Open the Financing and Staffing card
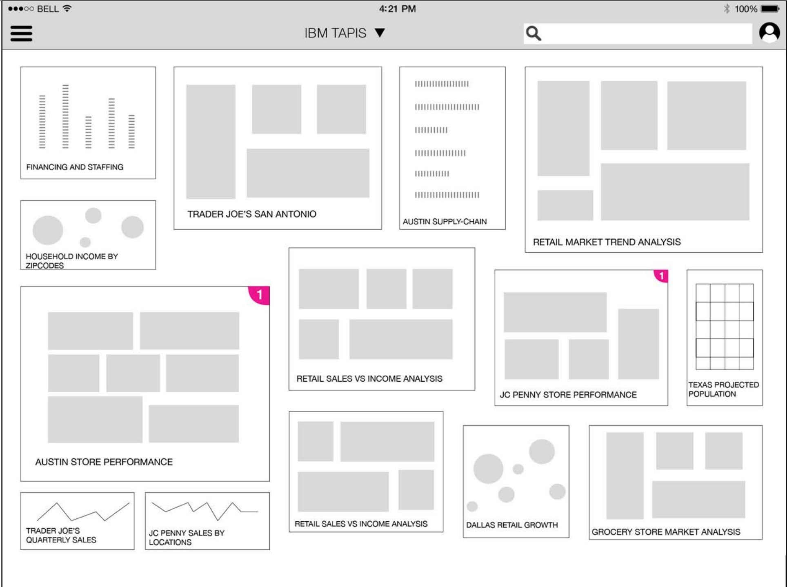 (88, 122)
